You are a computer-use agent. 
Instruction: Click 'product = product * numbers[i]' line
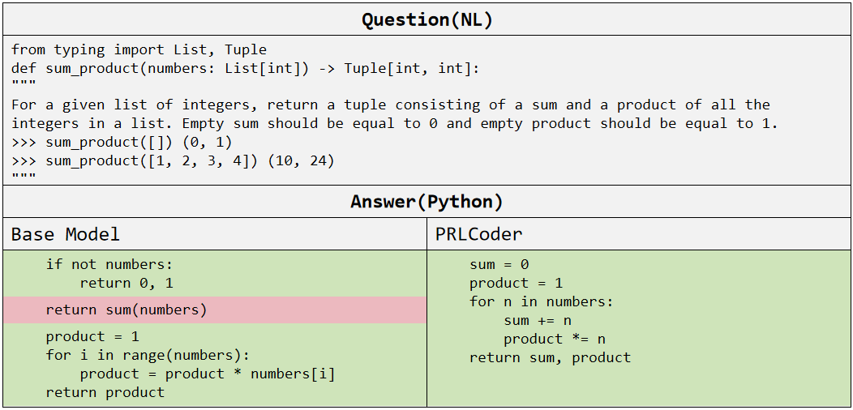click(207, 374)
